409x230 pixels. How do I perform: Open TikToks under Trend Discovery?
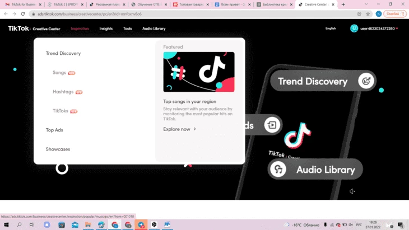(61, 111)
